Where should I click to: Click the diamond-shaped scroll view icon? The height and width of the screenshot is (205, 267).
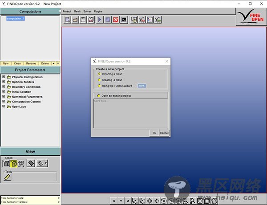pos(150,201)
